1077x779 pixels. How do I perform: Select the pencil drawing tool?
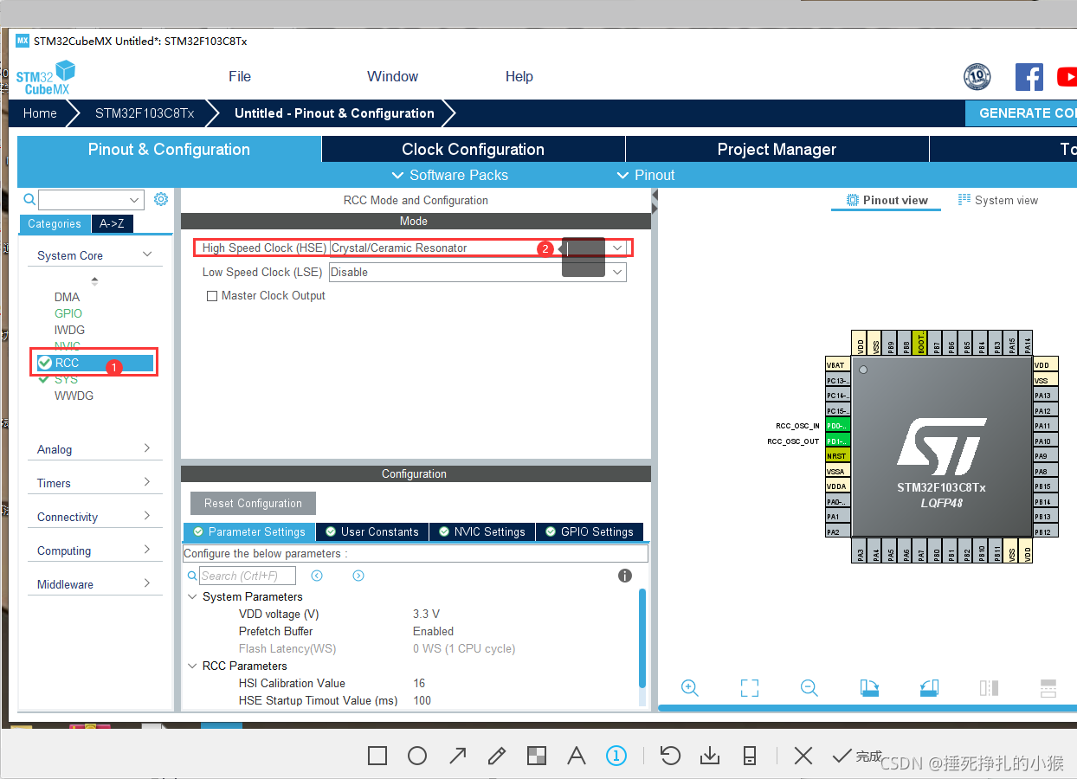point(497,756)
